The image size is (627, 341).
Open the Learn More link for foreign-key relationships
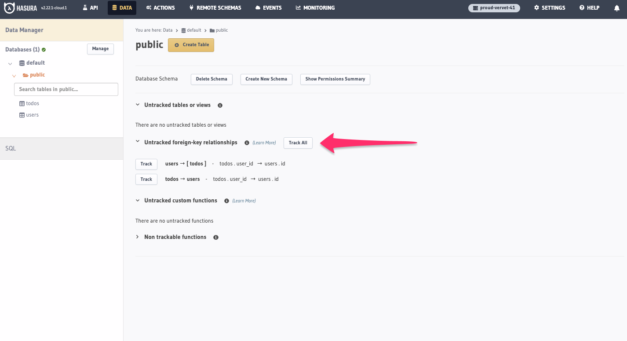click(x=264, y=143)
